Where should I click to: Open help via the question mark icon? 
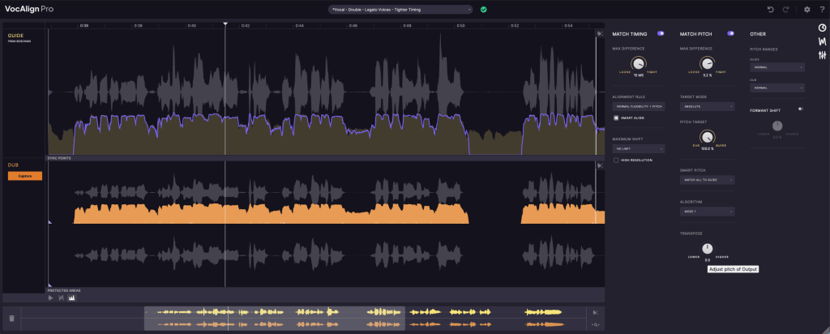click(822, 10)
